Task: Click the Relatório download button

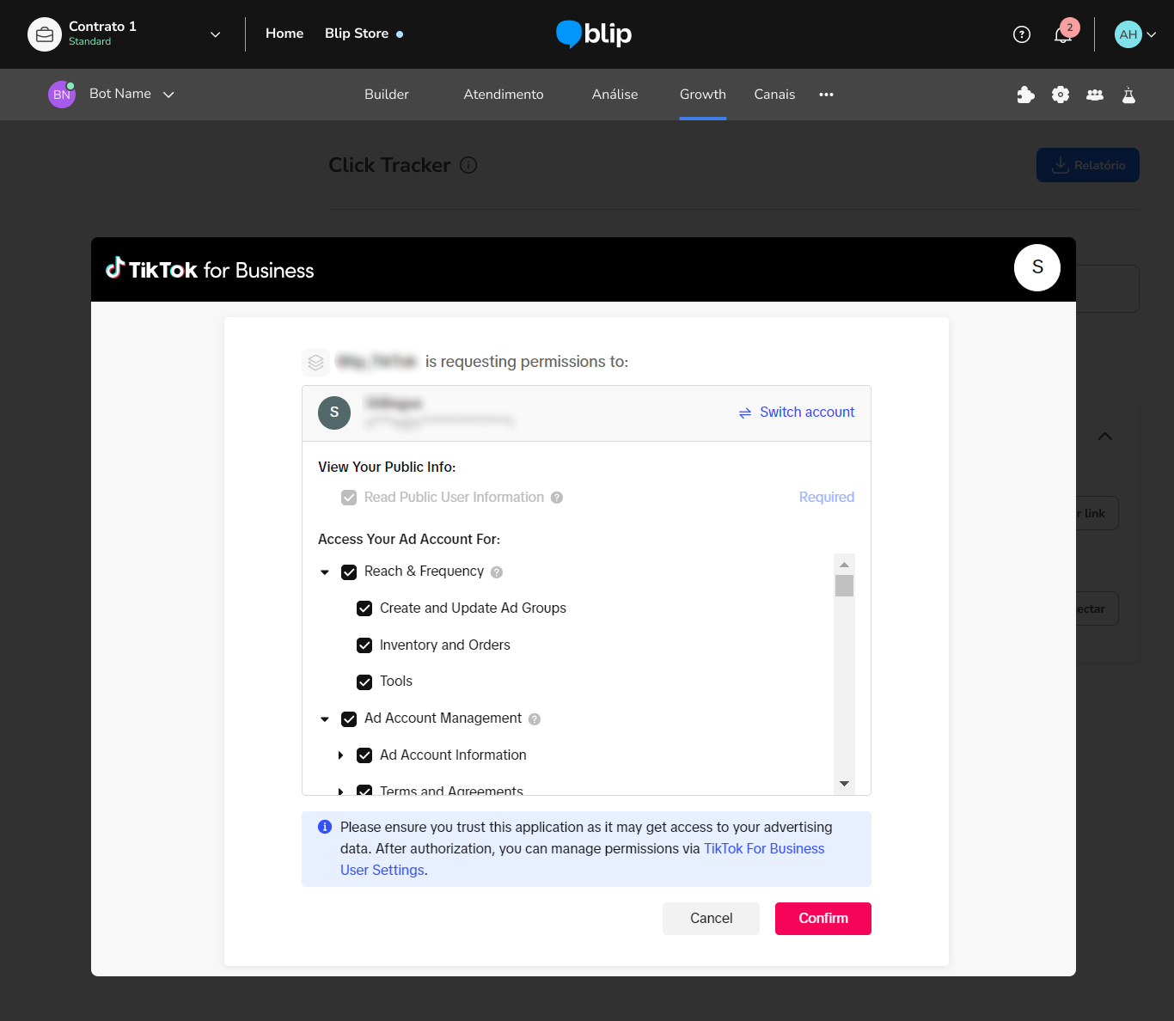Action: [1088, 165]
